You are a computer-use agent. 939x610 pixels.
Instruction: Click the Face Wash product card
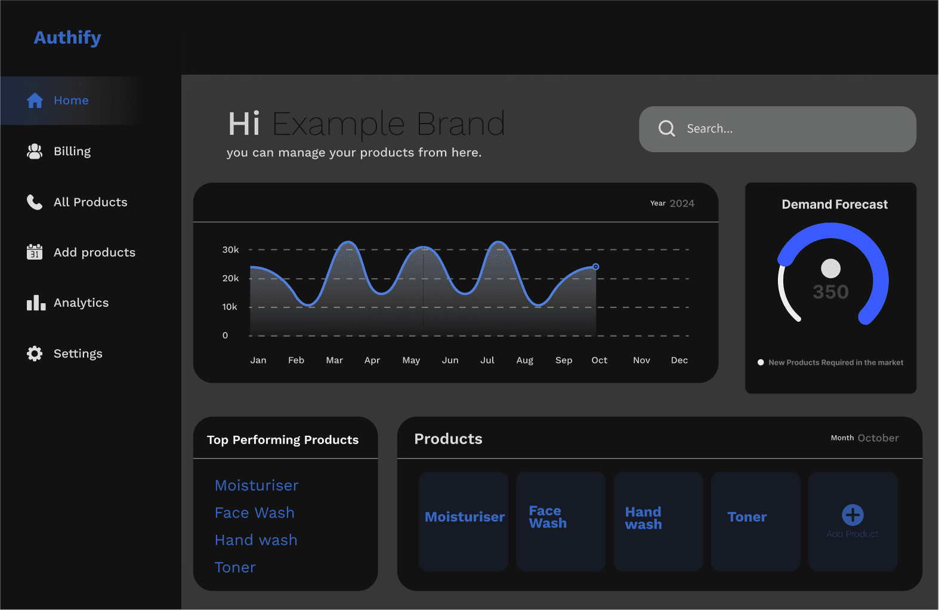(x=561, y=521)
